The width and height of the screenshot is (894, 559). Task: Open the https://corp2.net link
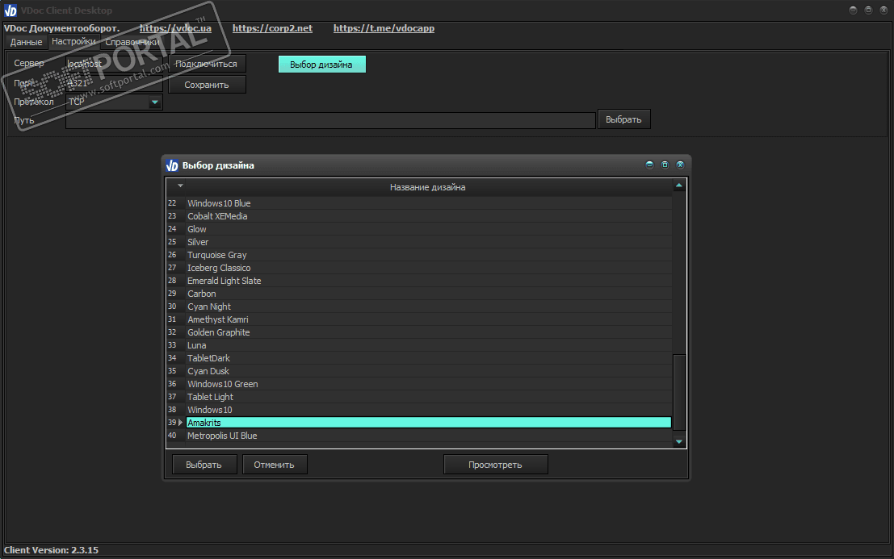click(x=272, y=28)
